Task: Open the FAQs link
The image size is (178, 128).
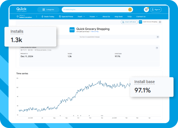Action: point(130,17)
